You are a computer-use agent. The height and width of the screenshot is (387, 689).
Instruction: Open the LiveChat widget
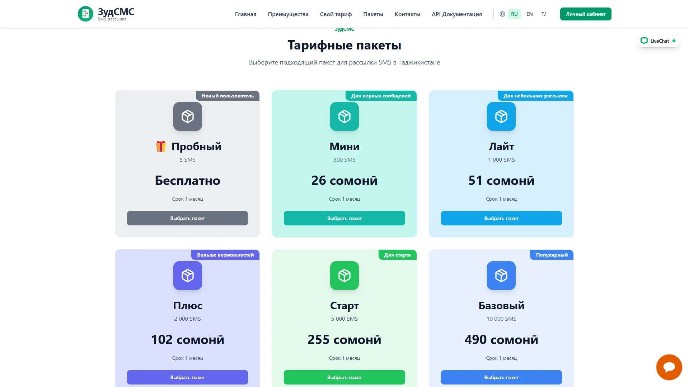pyautogui.click(x=658, y=41)
